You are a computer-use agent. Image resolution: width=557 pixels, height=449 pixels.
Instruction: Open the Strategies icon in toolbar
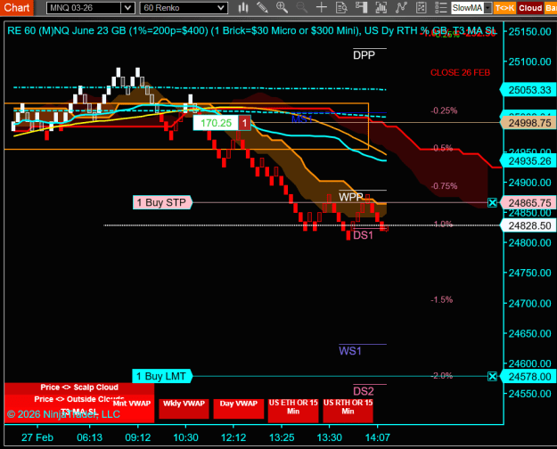click(421, 7)
